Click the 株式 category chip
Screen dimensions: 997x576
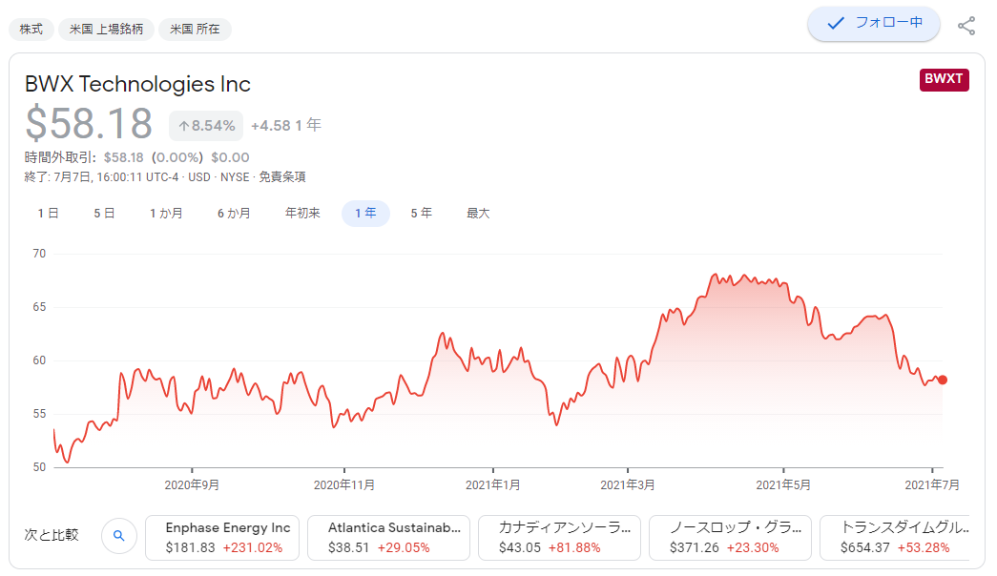coord(31,30)
